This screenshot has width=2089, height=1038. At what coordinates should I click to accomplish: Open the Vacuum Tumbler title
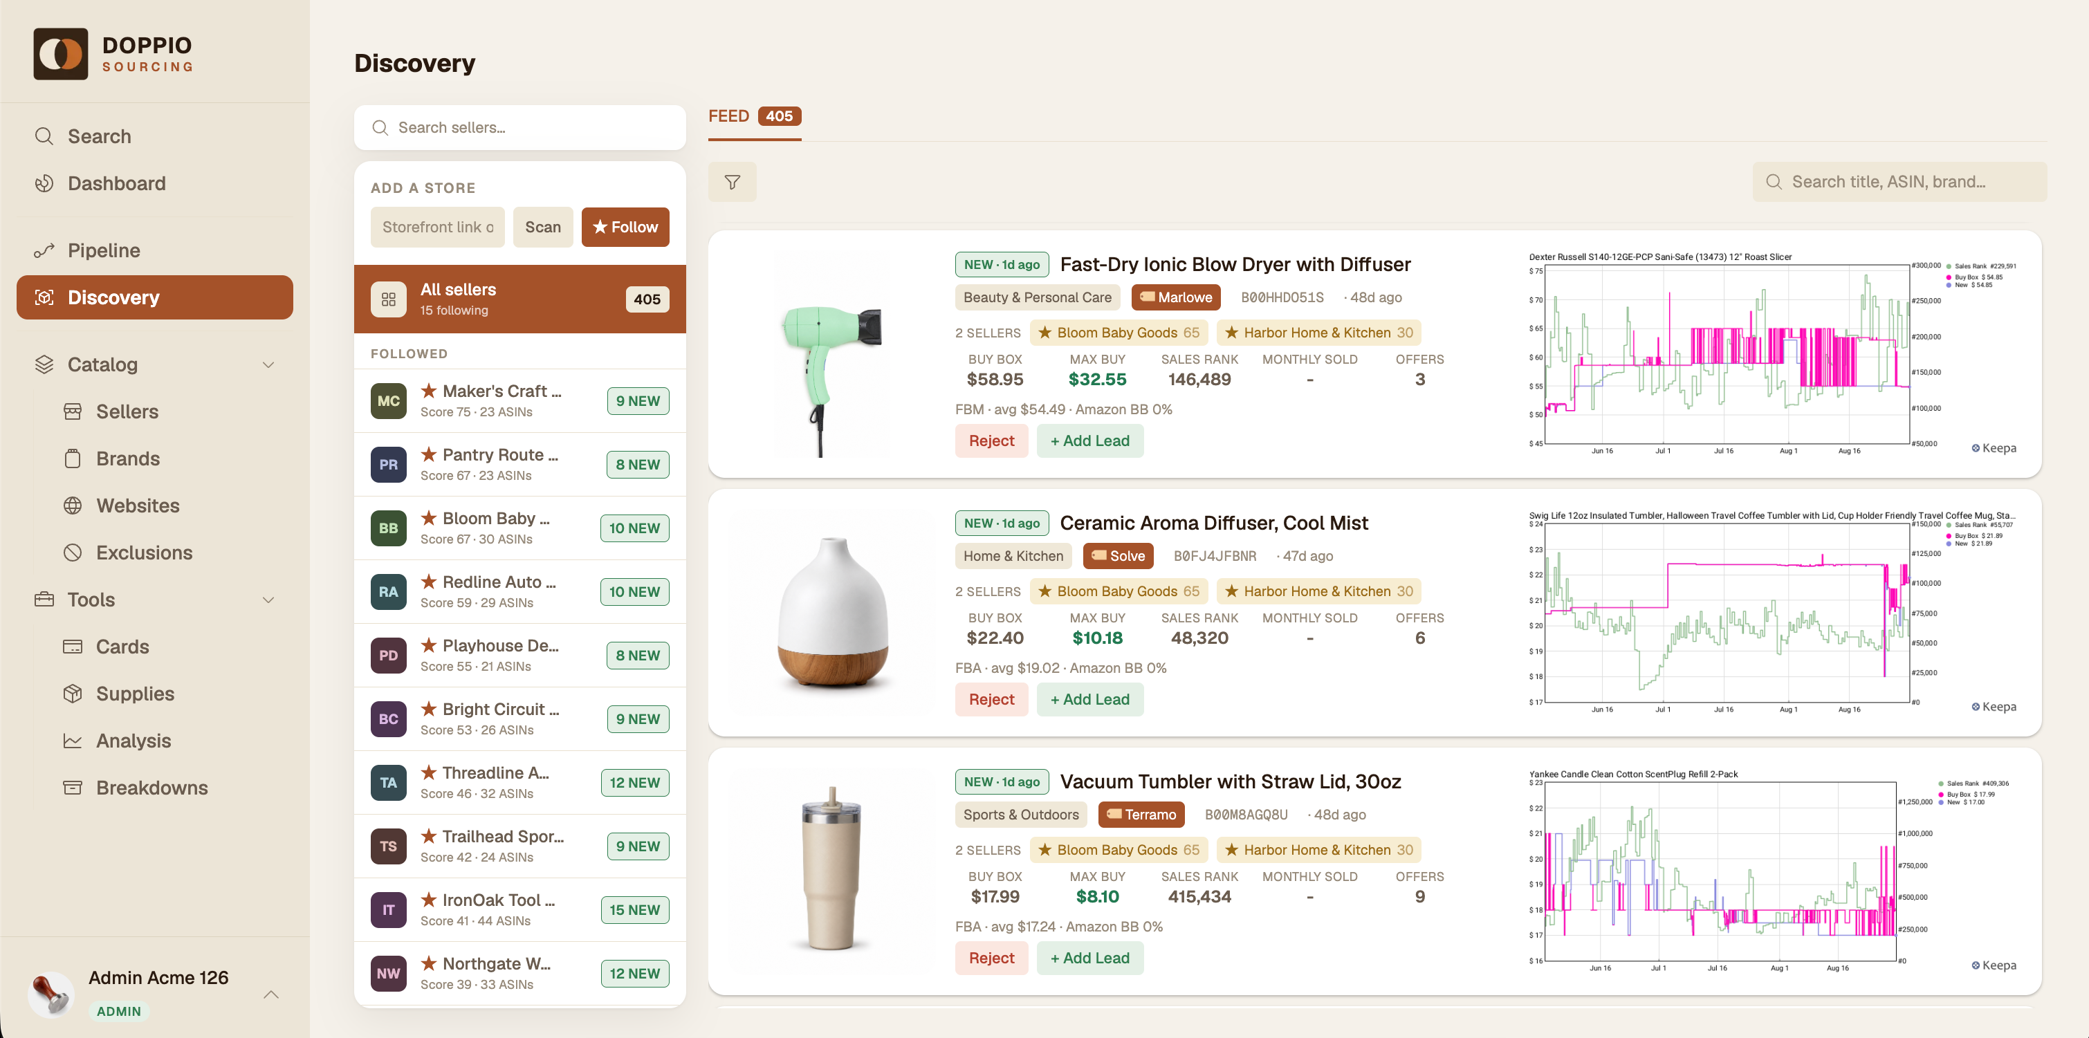[1230, 783]
